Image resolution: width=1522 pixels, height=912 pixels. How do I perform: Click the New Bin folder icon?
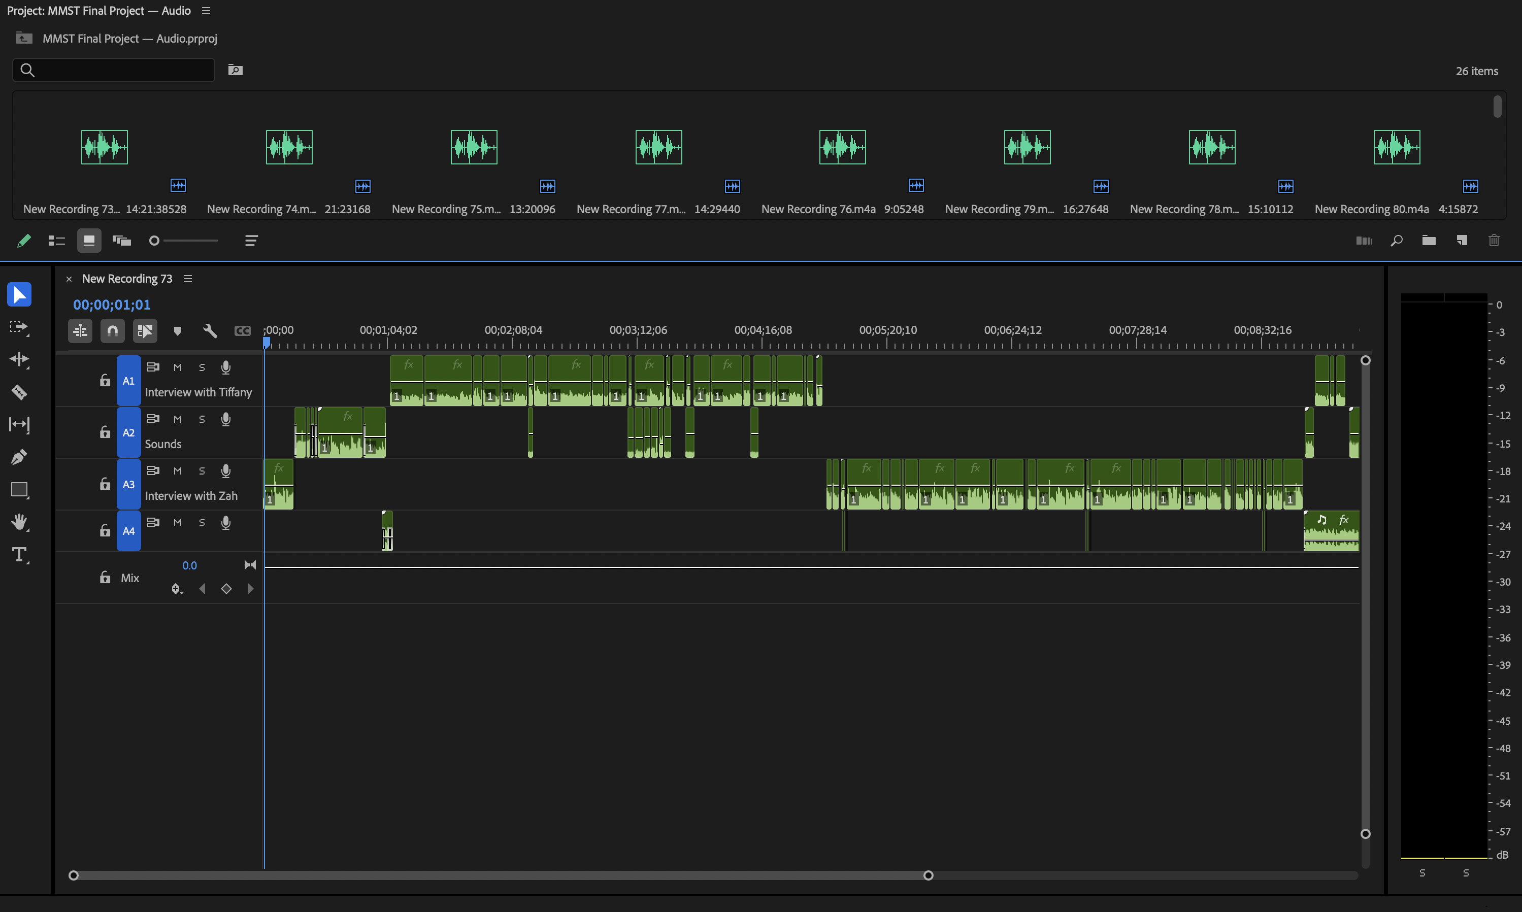[1429, 240]
